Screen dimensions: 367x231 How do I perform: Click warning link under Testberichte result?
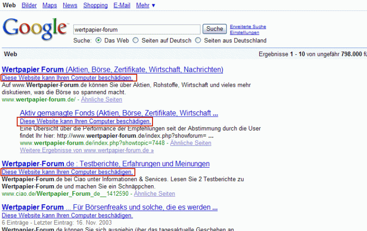[x=67, y=172]
